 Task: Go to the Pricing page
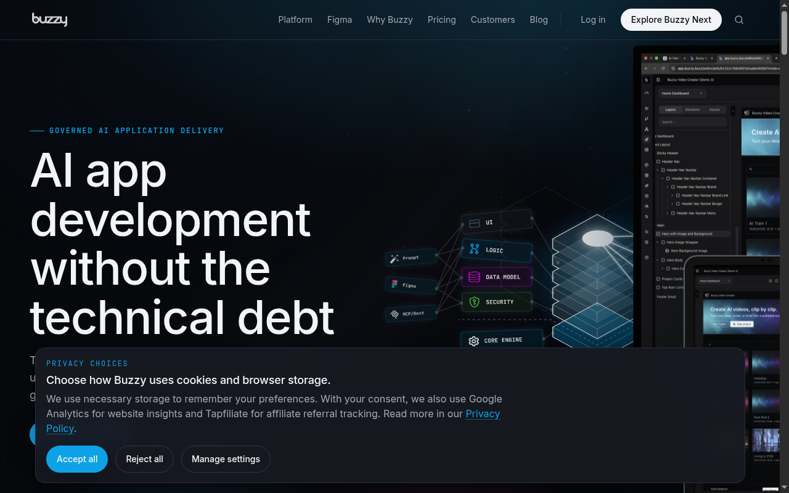pyautogui.click(x=442, y=20)
